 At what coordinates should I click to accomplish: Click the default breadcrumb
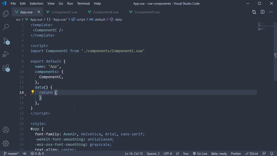[97, 19]
